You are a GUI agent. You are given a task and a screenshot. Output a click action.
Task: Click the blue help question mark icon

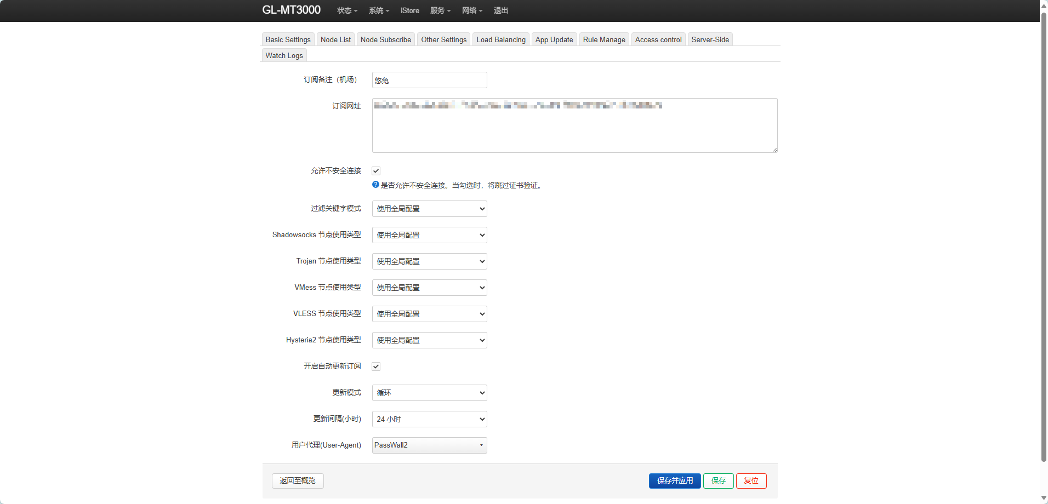tap(375, 185)
